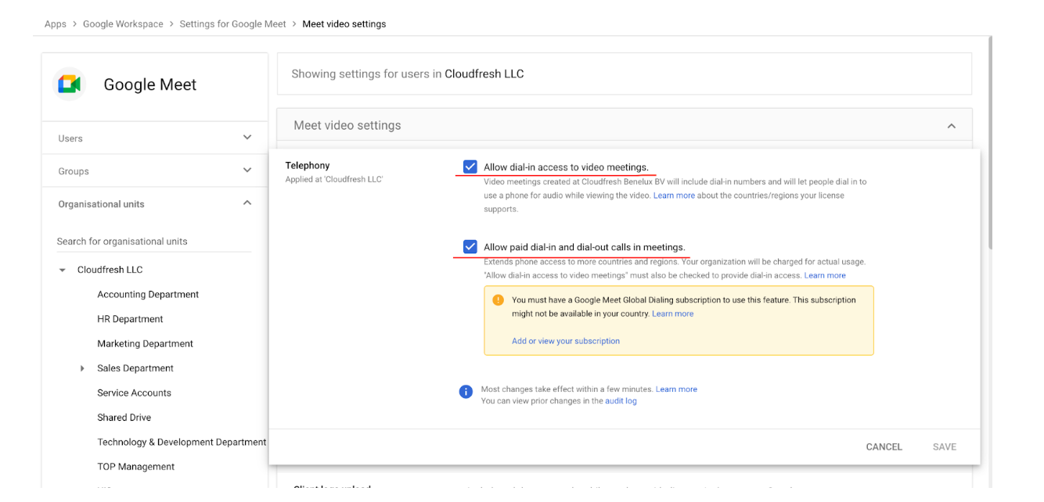Click the Meet video settings breadcrumb
Screen dimensions: 1044x502
tap(344, 24)
